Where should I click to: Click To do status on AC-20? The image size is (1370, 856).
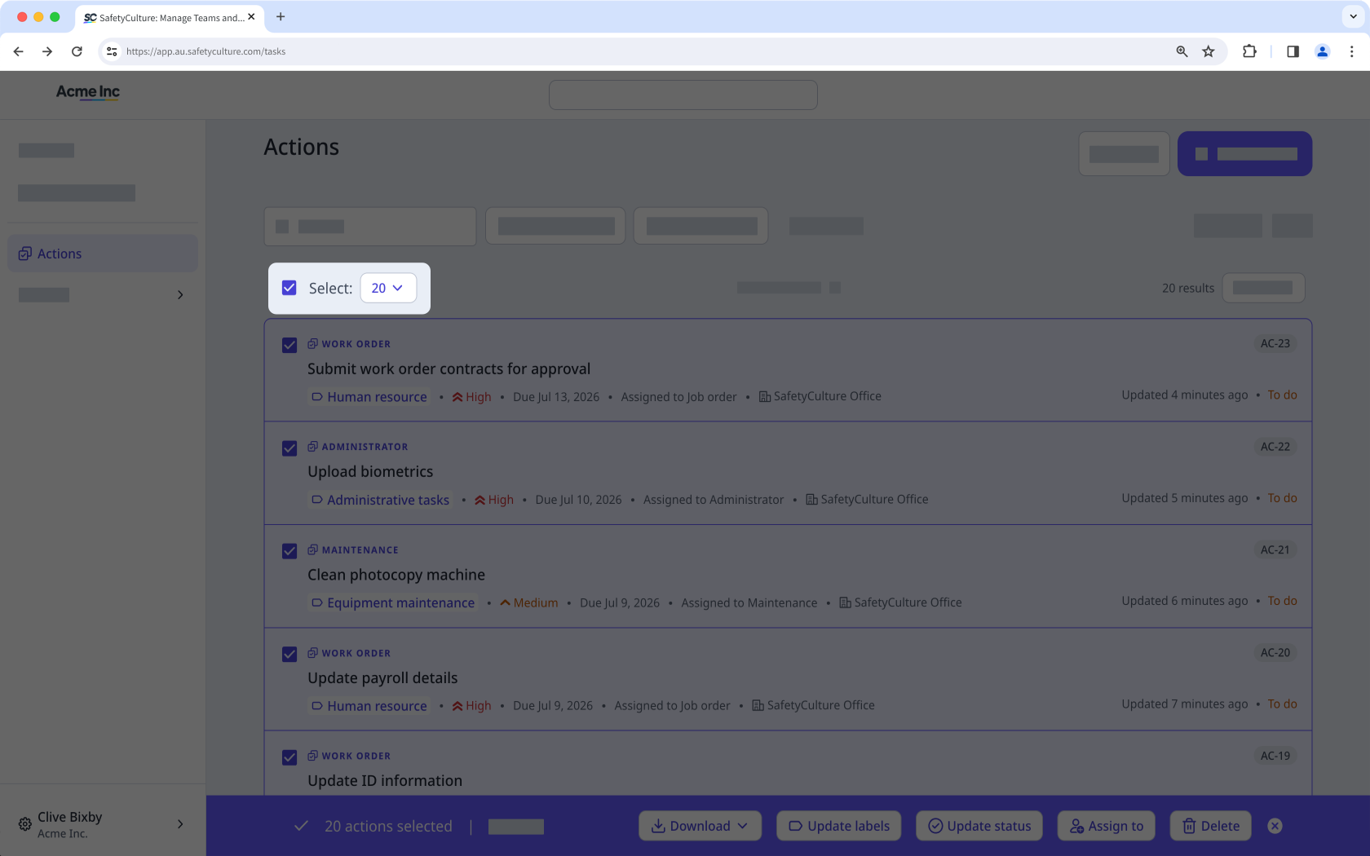1282,704
